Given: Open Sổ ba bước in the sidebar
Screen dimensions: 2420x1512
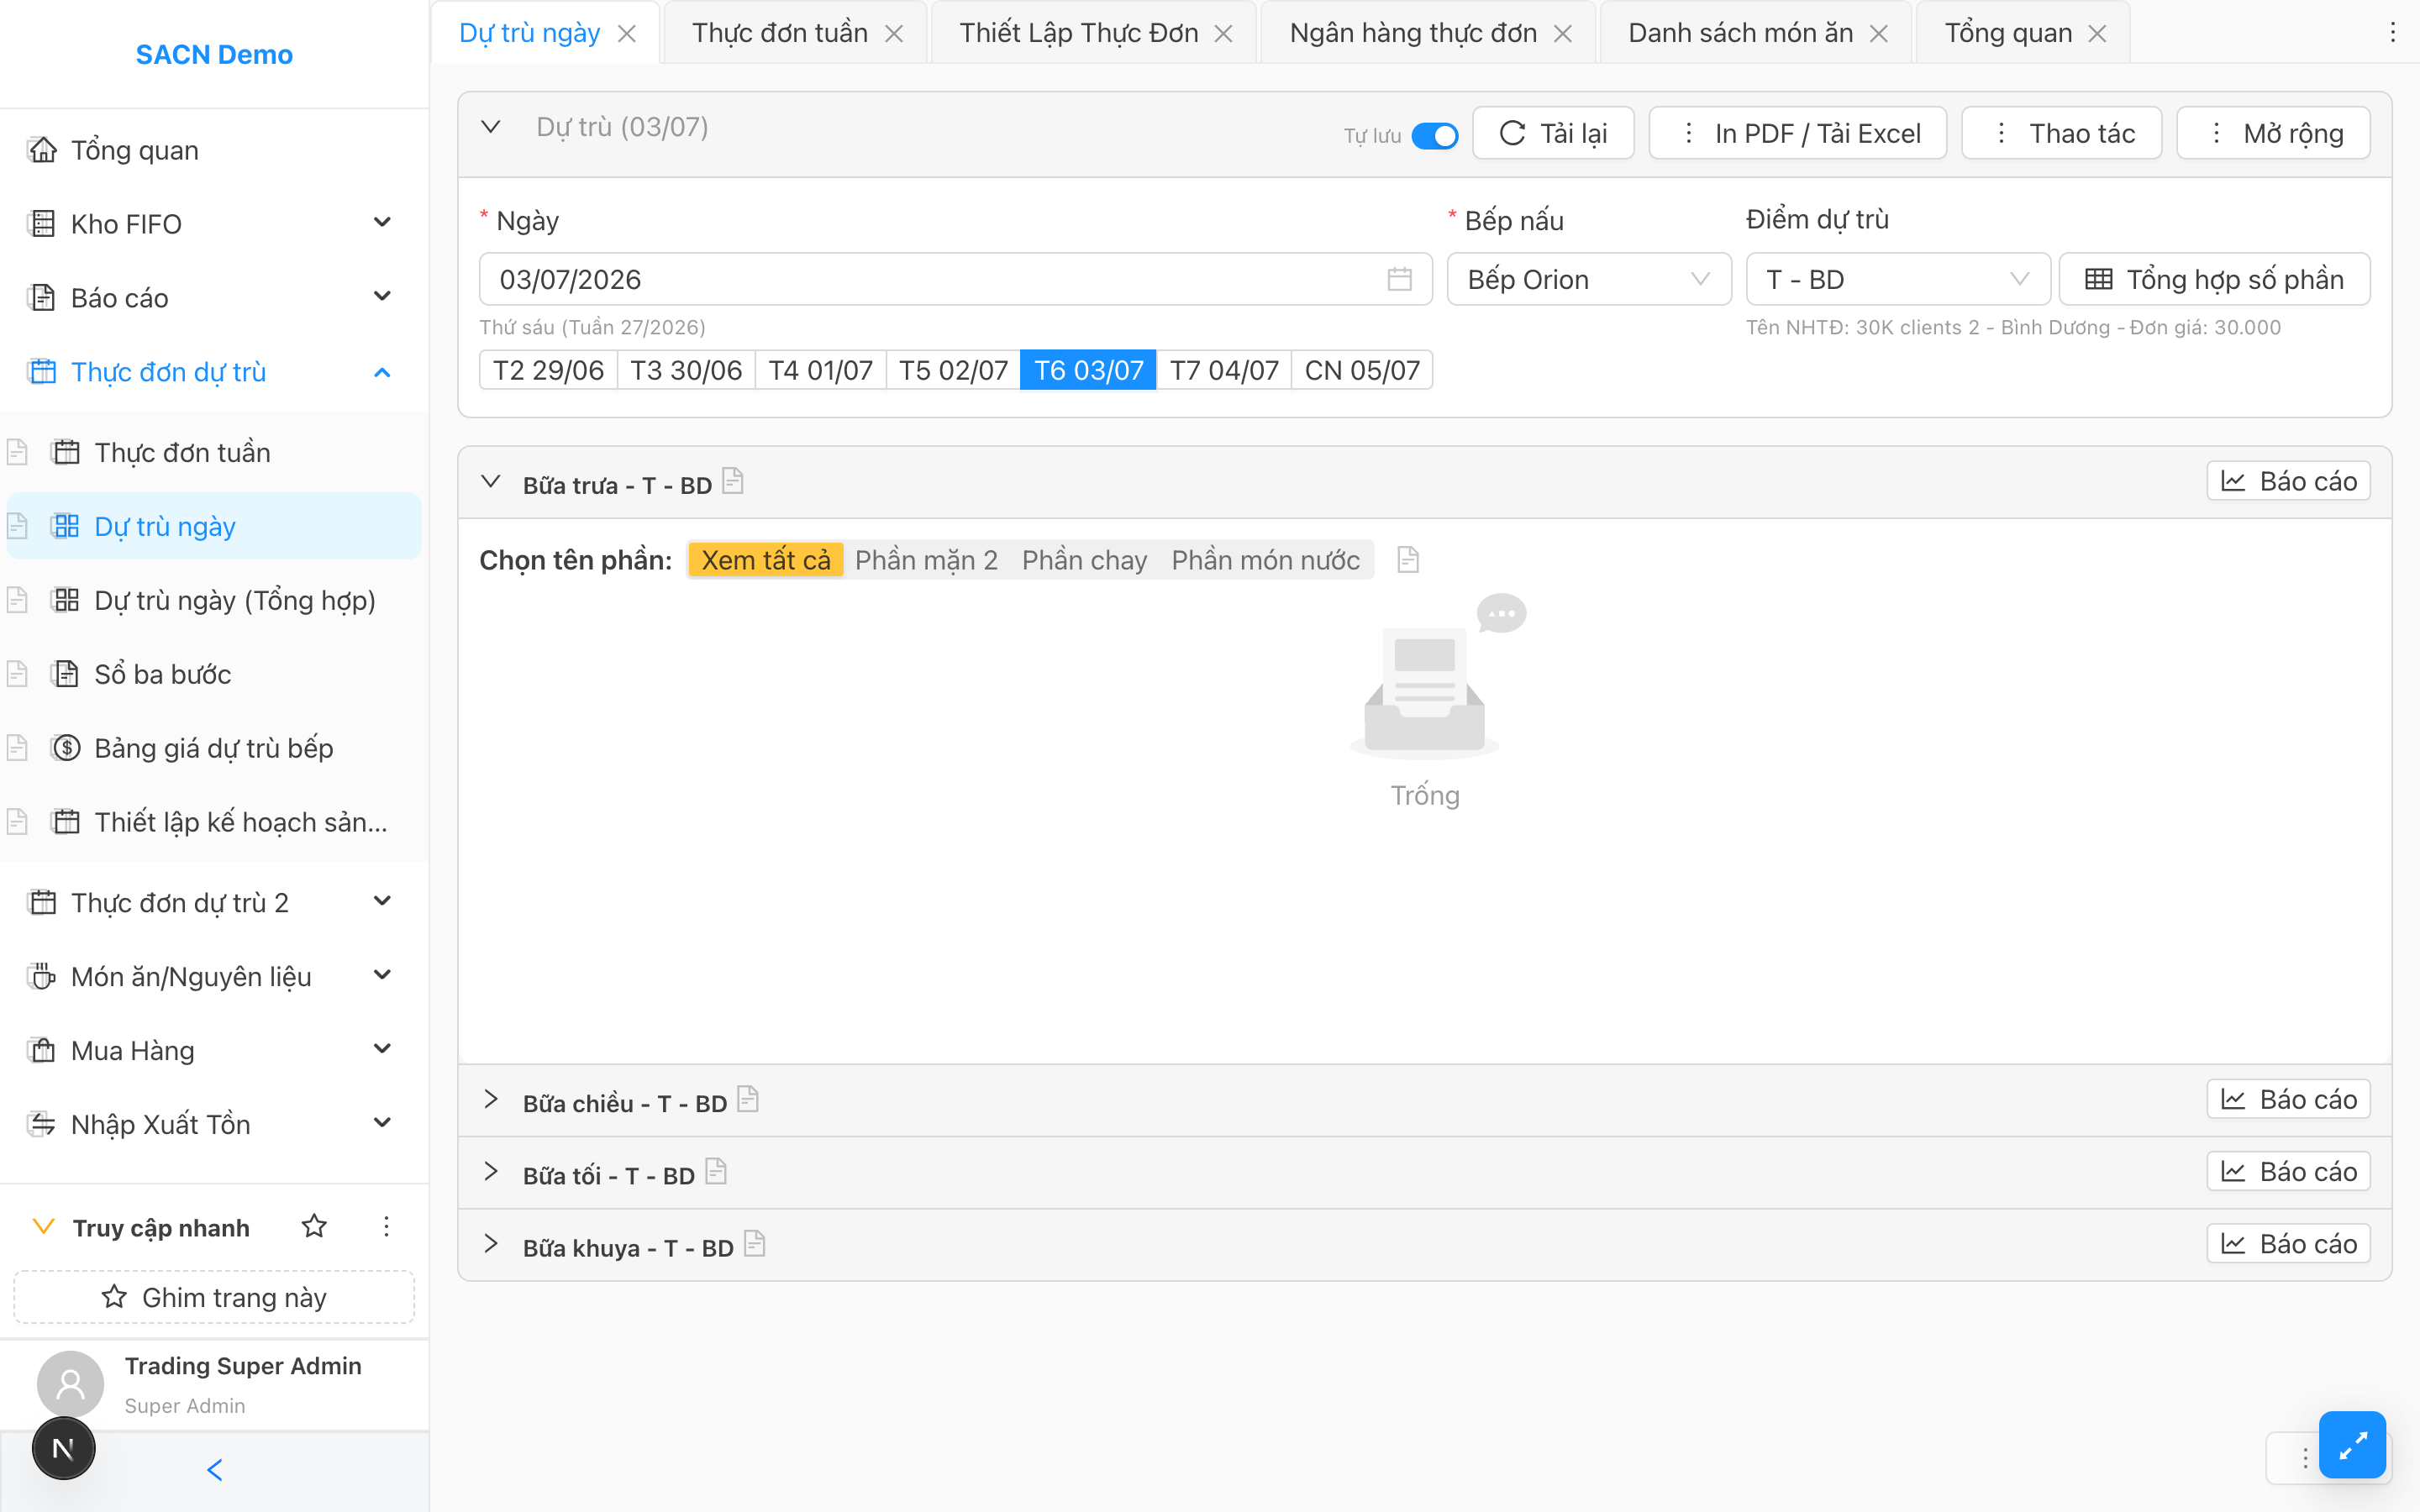Looking at the screenshot, I should click(x=163, y=674).
